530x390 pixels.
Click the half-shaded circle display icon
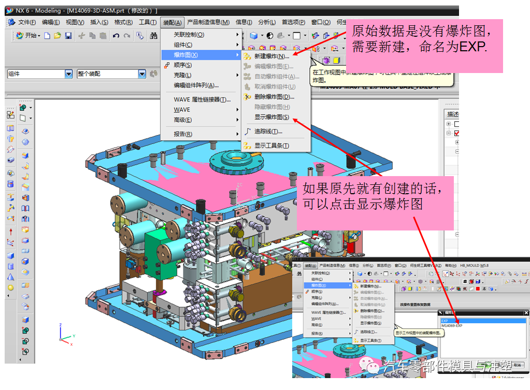click(x=270, y=36)
